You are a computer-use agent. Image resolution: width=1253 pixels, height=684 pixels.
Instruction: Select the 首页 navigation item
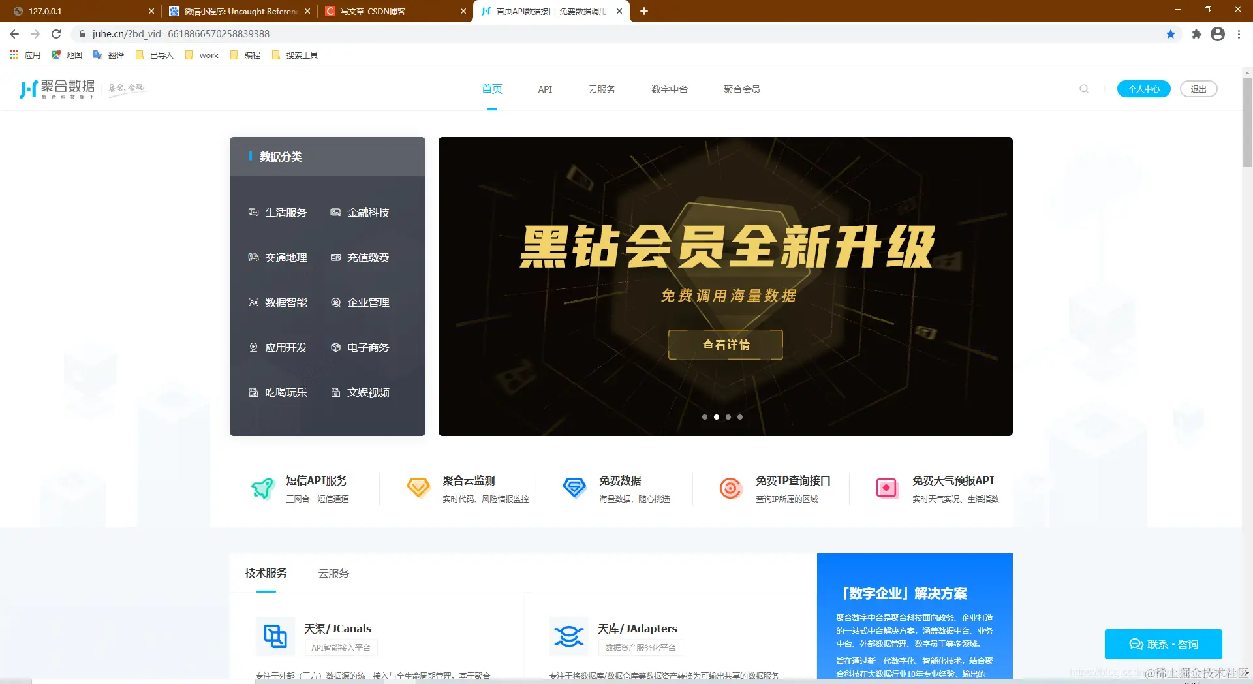(492, 89)
